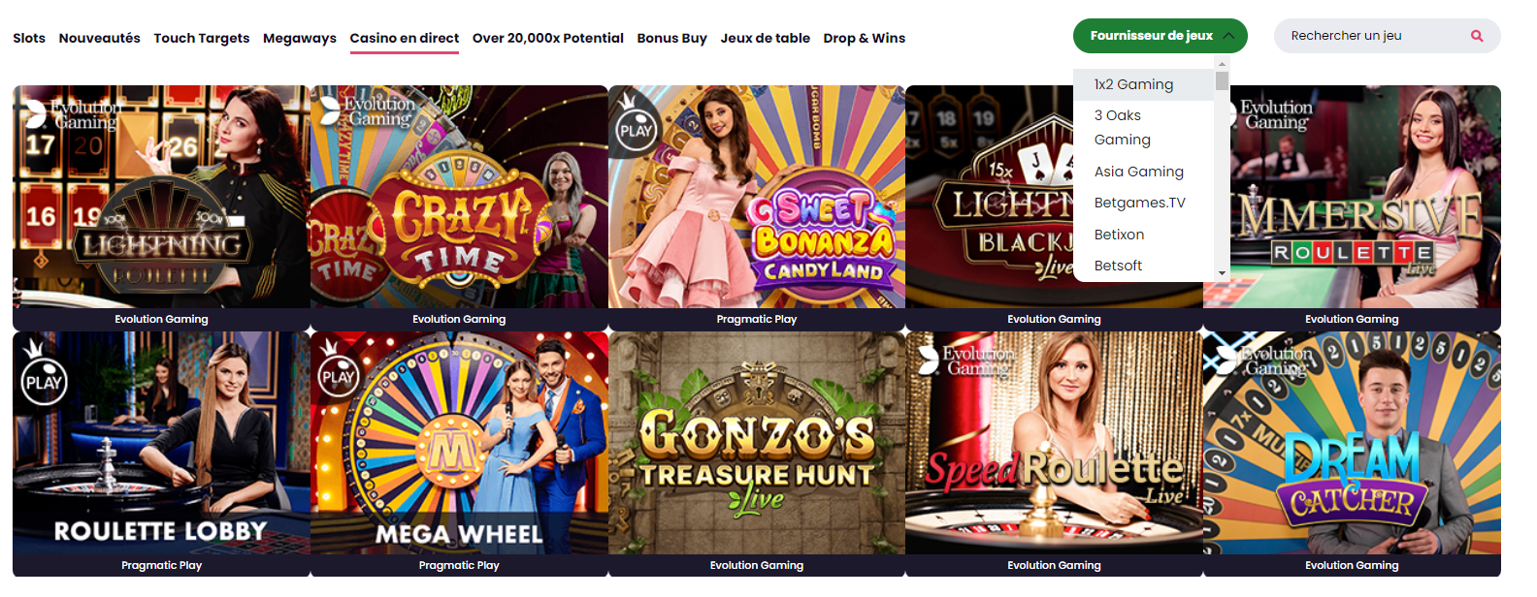Launch the Speed Roulette Live thumbnail
This screenshot has height=597, width=1537.
coord(1054,443)
